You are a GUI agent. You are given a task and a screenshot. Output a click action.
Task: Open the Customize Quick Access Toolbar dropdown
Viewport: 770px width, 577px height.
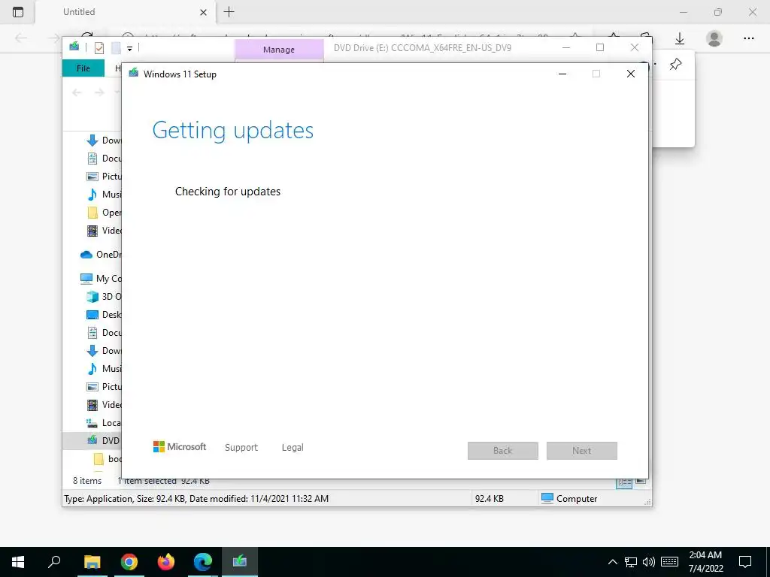point(129,48)
